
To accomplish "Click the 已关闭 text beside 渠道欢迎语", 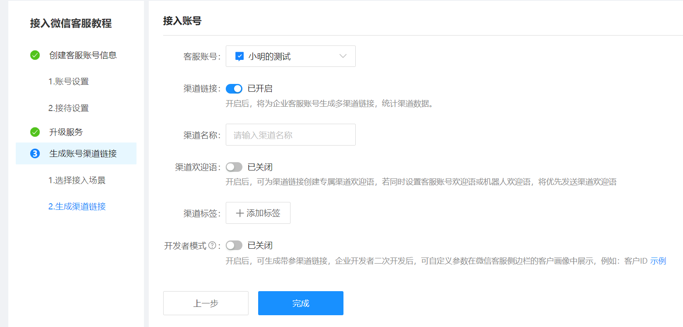I will point(260,167).
